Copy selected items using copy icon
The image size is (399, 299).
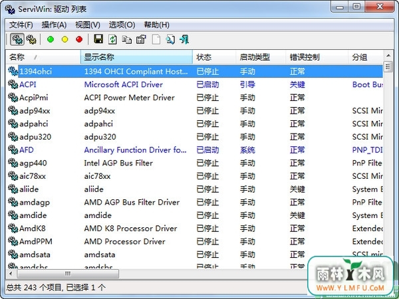tap(127, 39)
